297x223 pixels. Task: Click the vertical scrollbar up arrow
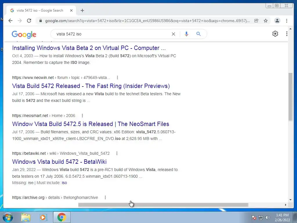(290, 29)
